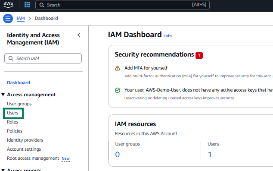The width and height of the screenshot is (273, 171).
Task: Open the Info link by IAM Dashboard
Action: 168,36
